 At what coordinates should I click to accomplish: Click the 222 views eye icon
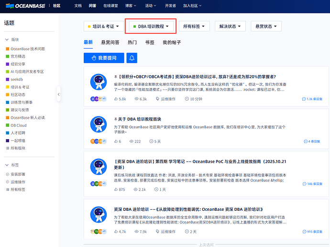(x=131, y=141)
